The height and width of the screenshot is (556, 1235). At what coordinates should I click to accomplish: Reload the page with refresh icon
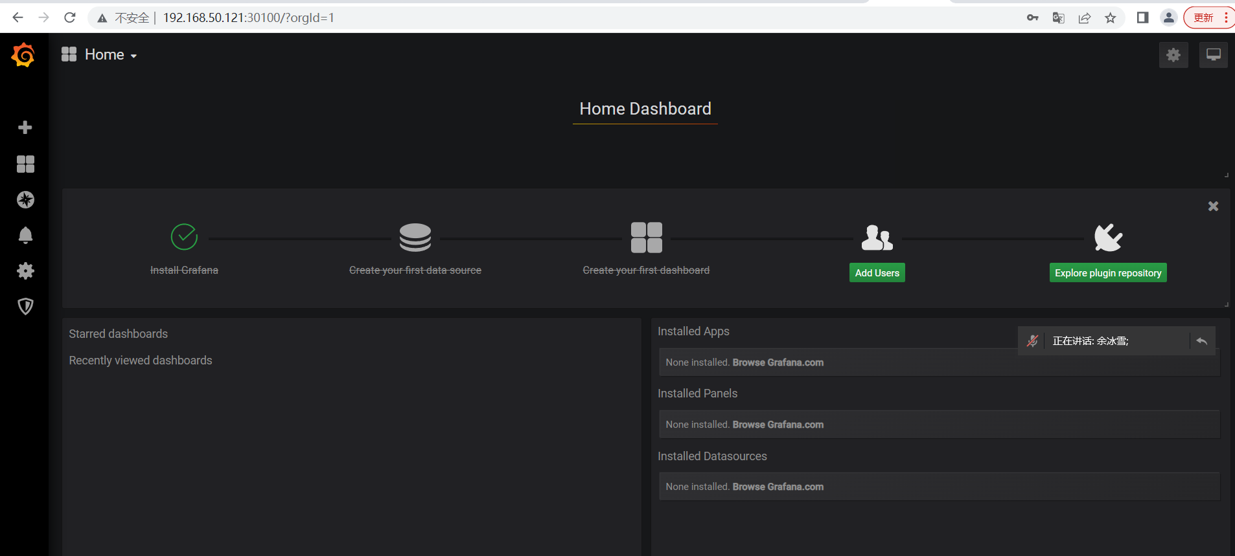pyautogui.click(x=70, y=17)
